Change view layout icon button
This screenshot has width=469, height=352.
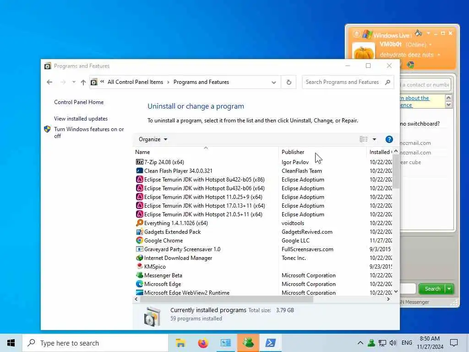click(x=363, y=139)
